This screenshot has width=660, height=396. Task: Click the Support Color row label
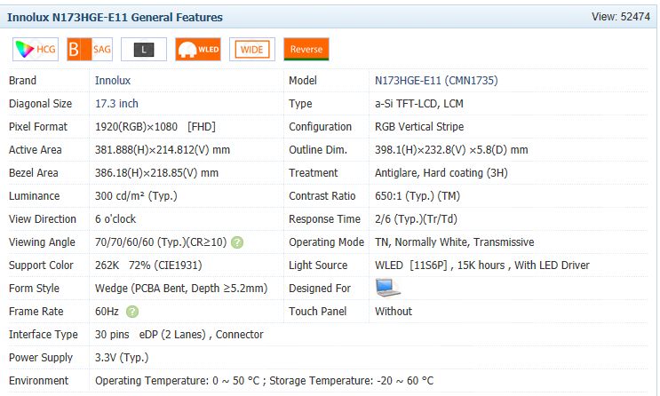tap(41, 265)
